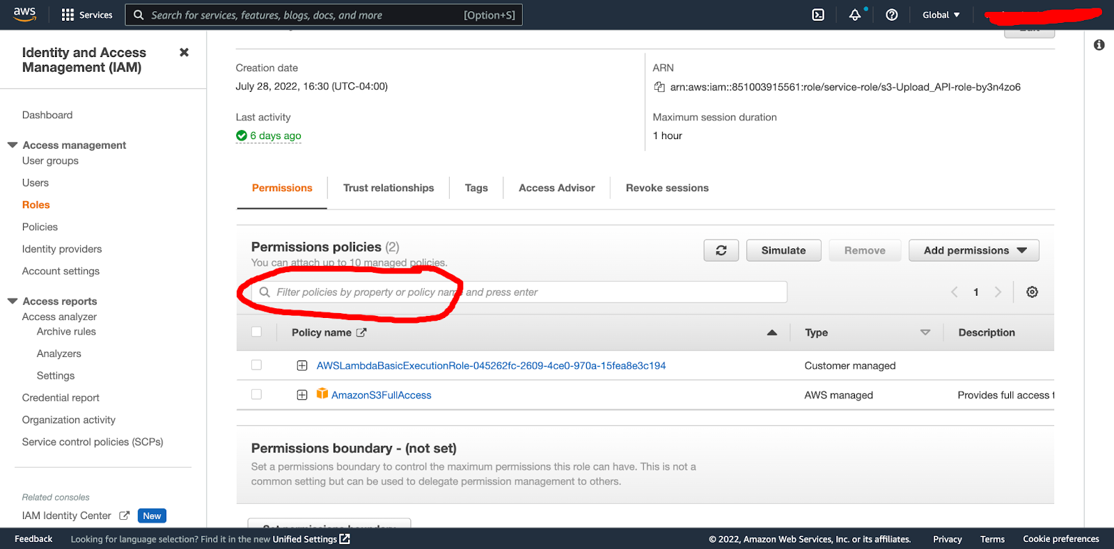
Task: Close the IAM navigation panel
Action: click(184, 52)
